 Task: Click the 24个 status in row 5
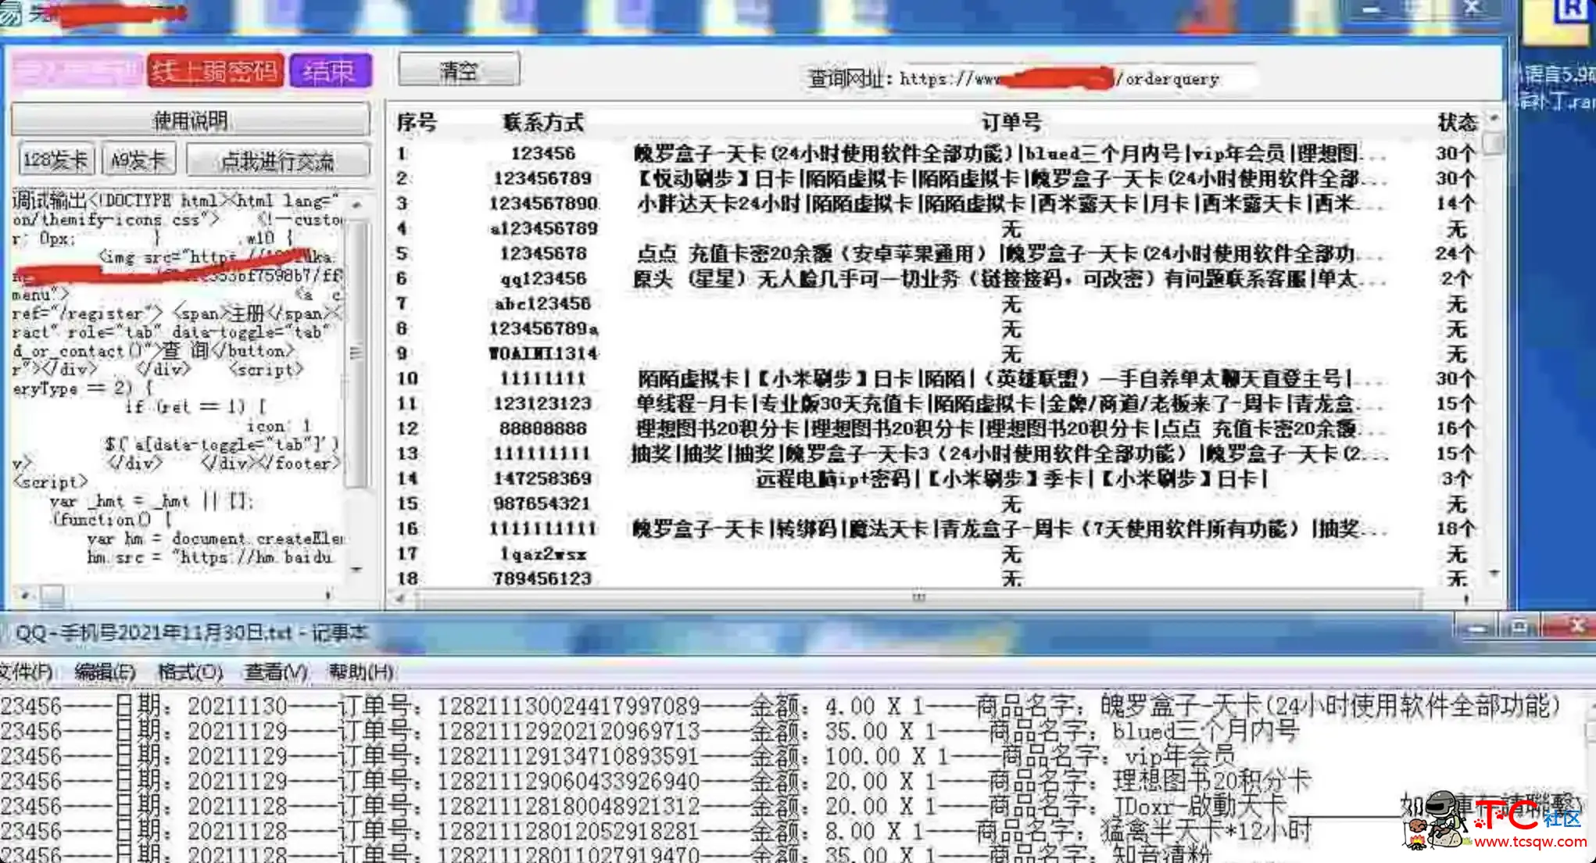tap(1456, 253)
